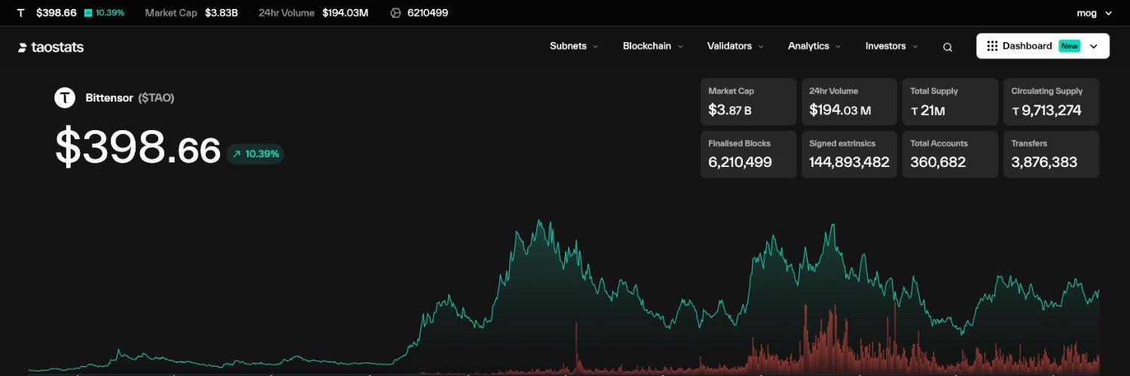Click the block cube icon beside 6210499
This screenshot has height=376, width=1130.
coord(395,13)
